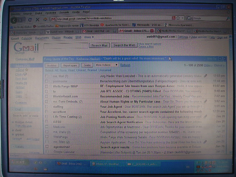Click Katharine Hepburn web clip link
236x177 pixels.
88,59
